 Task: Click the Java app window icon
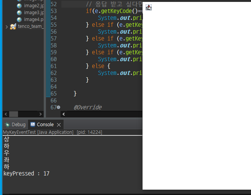pyautogui.click(x=149, y=7)
